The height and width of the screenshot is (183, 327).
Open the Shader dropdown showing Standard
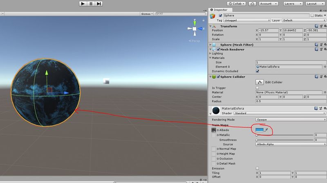pos(280,113)
